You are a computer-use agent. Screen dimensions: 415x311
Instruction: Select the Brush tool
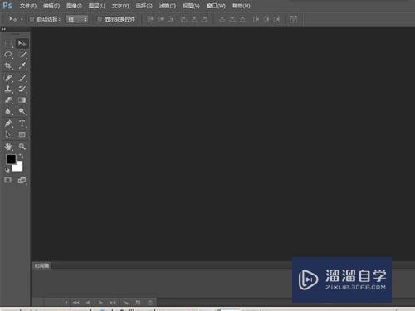pyautogui.click(x=22, y=78)
